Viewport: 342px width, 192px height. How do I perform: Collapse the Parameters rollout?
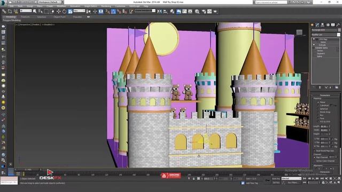click(325, 95)
